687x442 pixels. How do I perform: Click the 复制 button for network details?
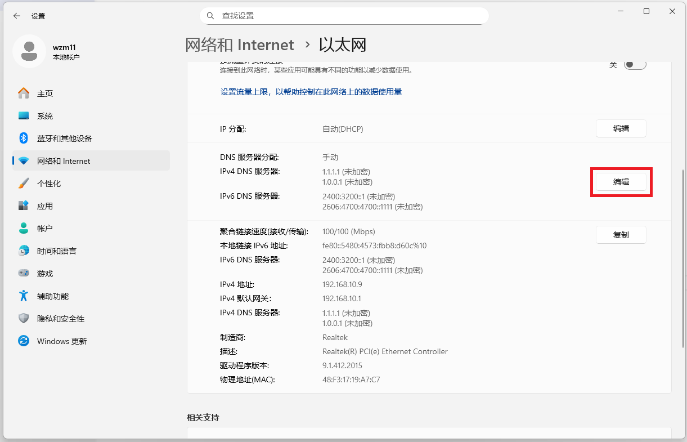click(621, 234)
